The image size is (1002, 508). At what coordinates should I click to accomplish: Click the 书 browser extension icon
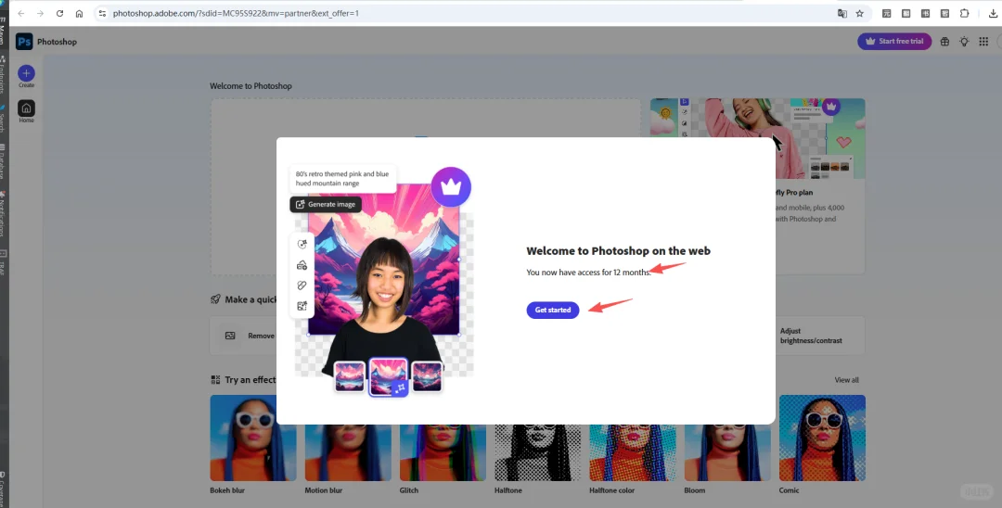click(x=925, y=13)
